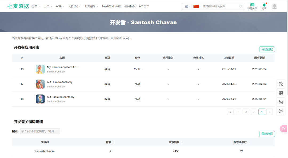Export the developer app list data
The height and width of the screenshot is (158, 288).
[267, 49]
